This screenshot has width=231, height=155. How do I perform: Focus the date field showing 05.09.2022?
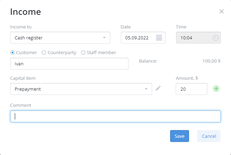[x=143, y=38]
